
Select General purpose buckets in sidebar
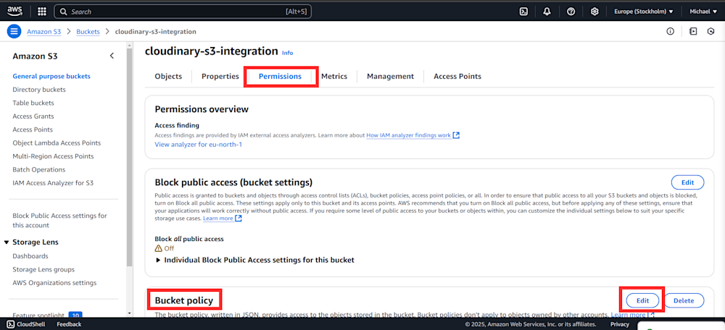[51, 76]
